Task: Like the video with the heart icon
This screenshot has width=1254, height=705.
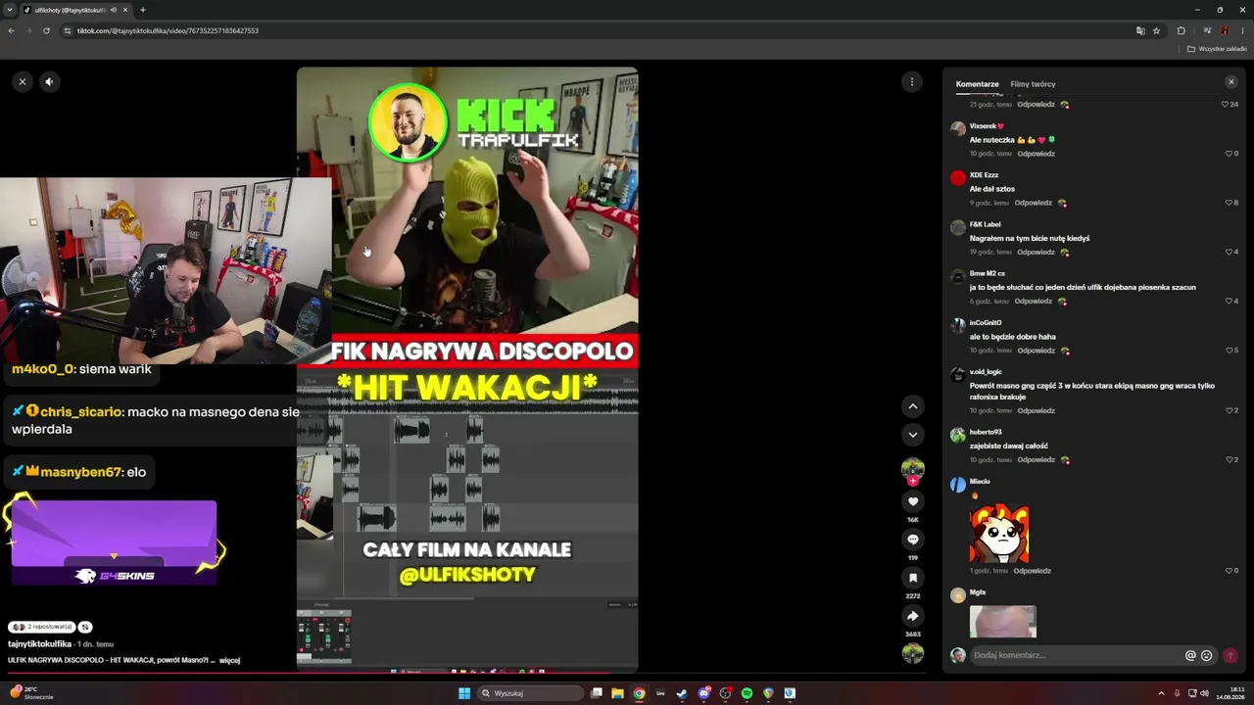Action: click(x=913, y=501)
